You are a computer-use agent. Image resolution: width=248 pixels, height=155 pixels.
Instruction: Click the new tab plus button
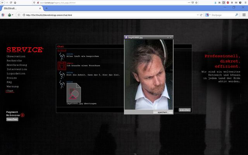click(46, 8)
